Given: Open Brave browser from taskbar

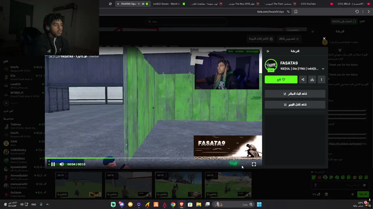Looking at the screenshot, I should click(x=182, y=204).
